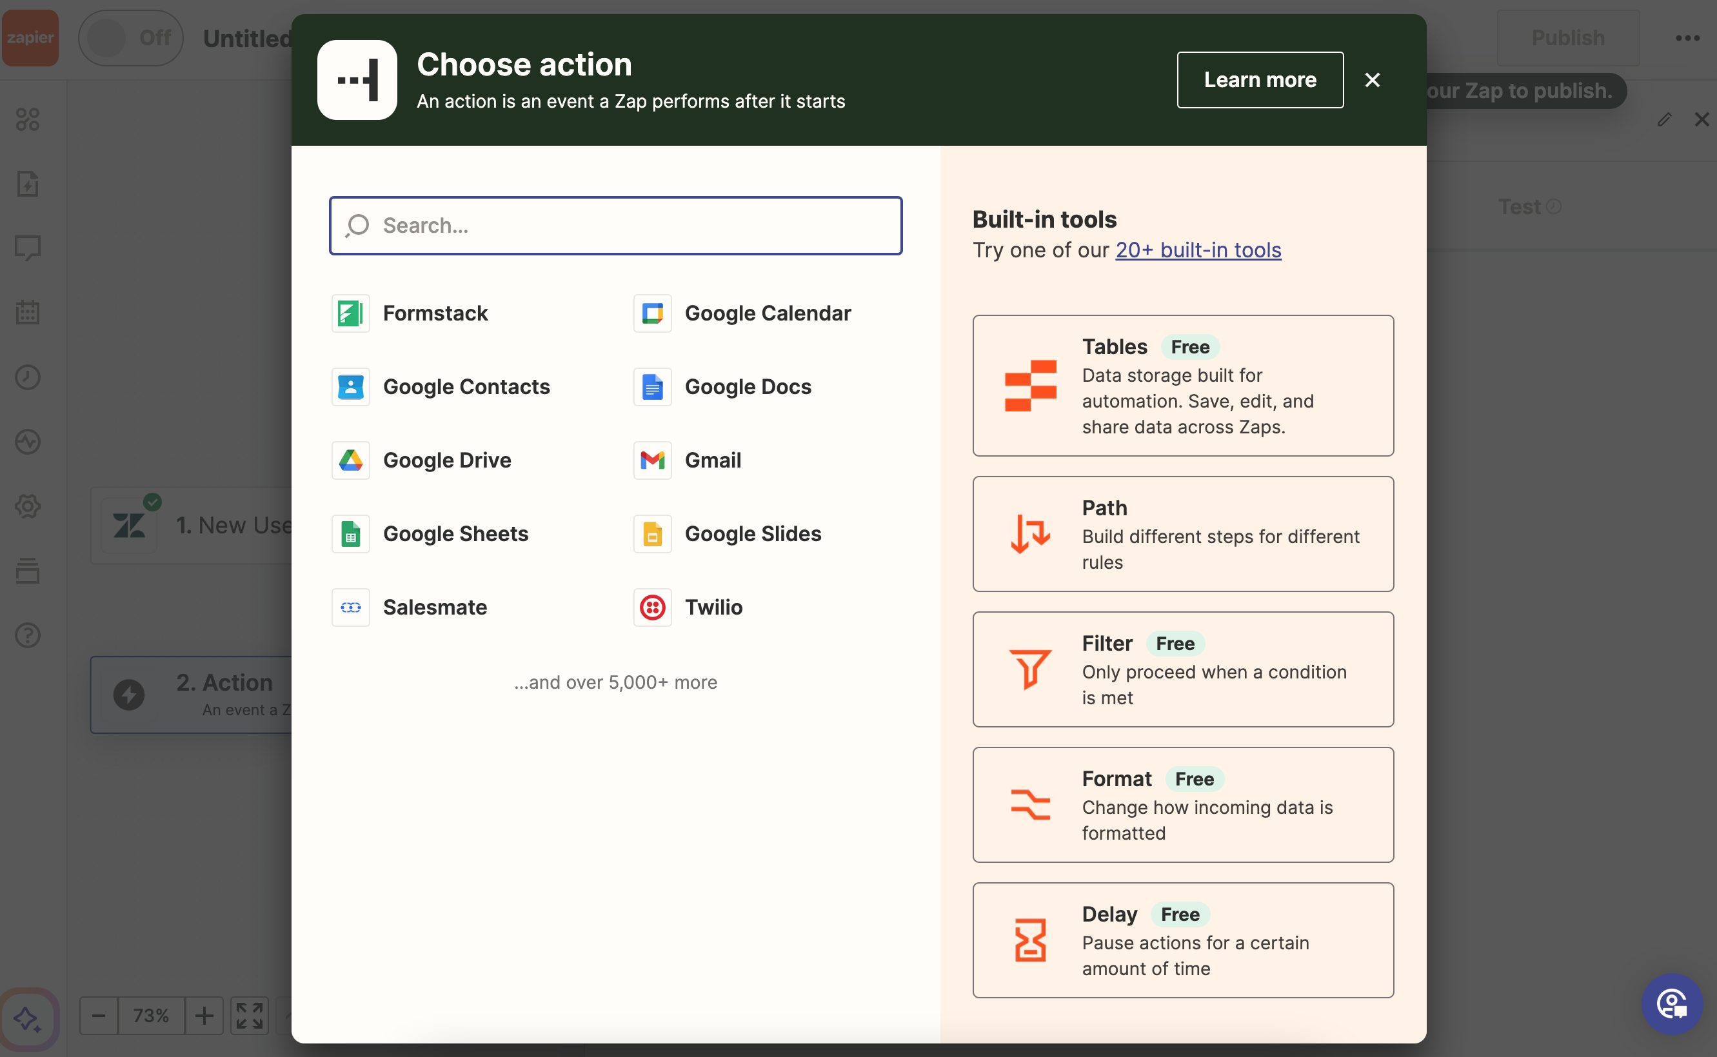Open the 20+ built-in tools link
This screenshot has height=1057, width=1717.
click(x=1198, y=250)
